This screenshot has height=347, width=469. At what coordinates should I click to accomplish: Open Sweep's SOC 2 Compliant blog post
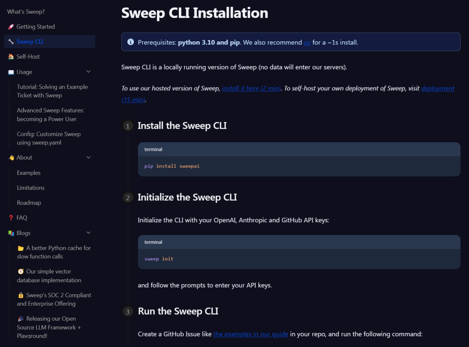pyautogui.click(x=54, y=299)
